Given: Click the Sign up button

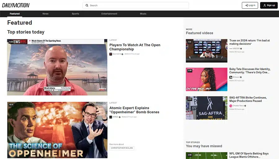Looking at the screenshot, I should (x=269, y=5).
